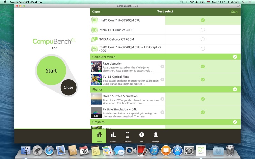Open Spotlight search icon
The height and width of the screenshot is (159, 255).
244,2
